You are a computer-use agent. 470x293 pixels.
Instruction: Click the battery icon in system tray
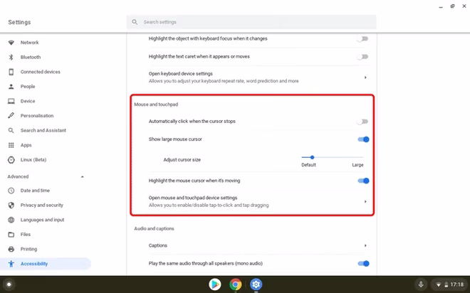pyautogui.click(x=446, y=284)
